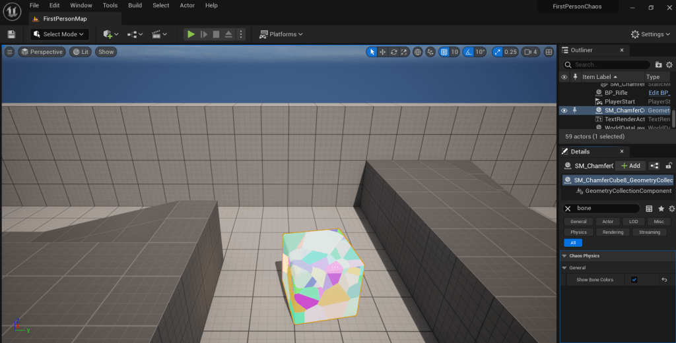Open the Build menu
The height and width of the screenshot is (343, 676).
135,5
